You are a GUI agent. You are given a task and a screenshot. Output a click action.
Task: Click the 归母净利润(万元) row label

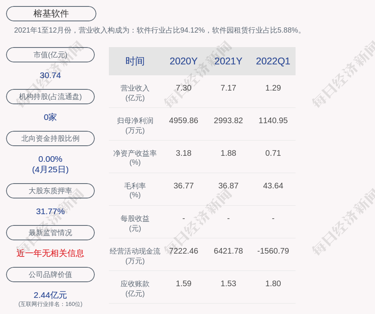point(135,126)
